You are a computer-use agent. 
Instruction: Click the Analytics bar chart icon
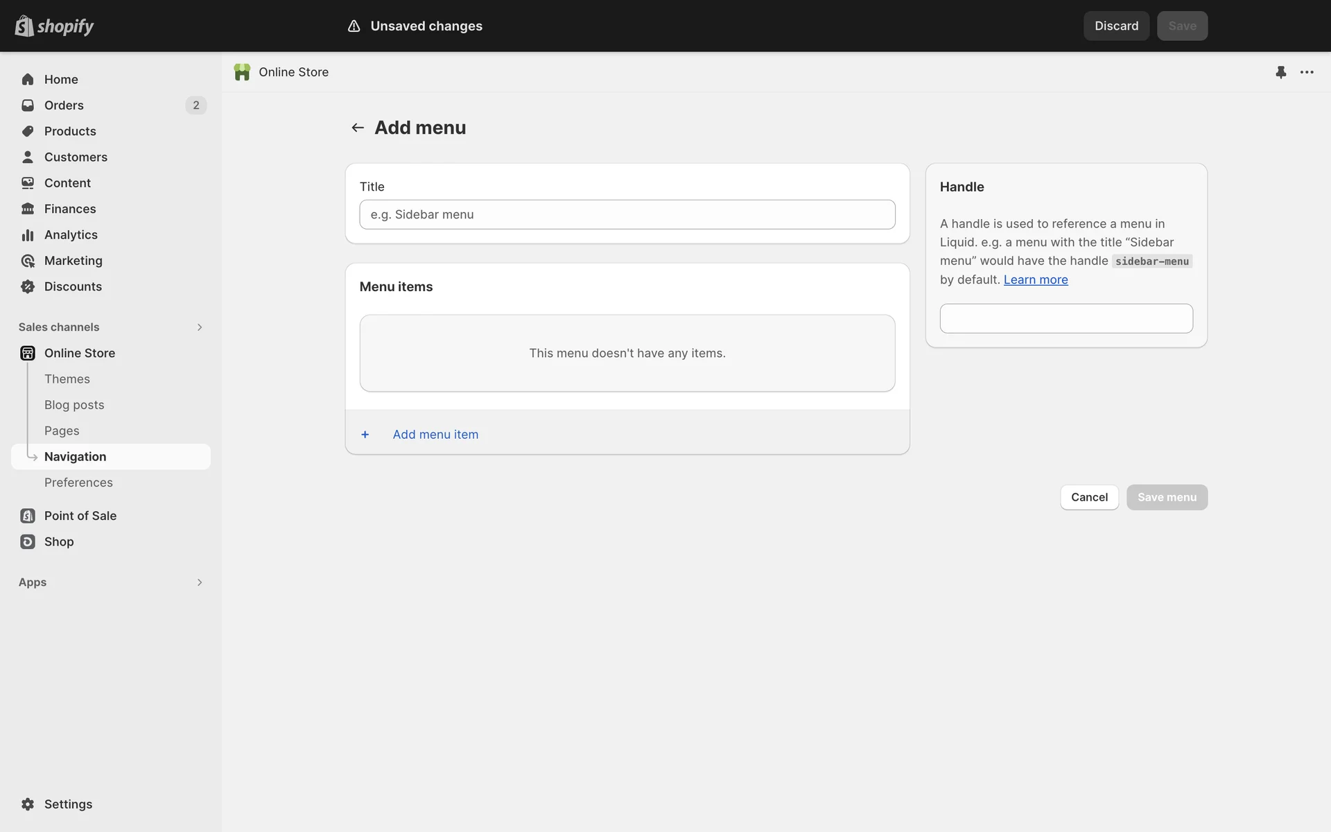[28, 235]
